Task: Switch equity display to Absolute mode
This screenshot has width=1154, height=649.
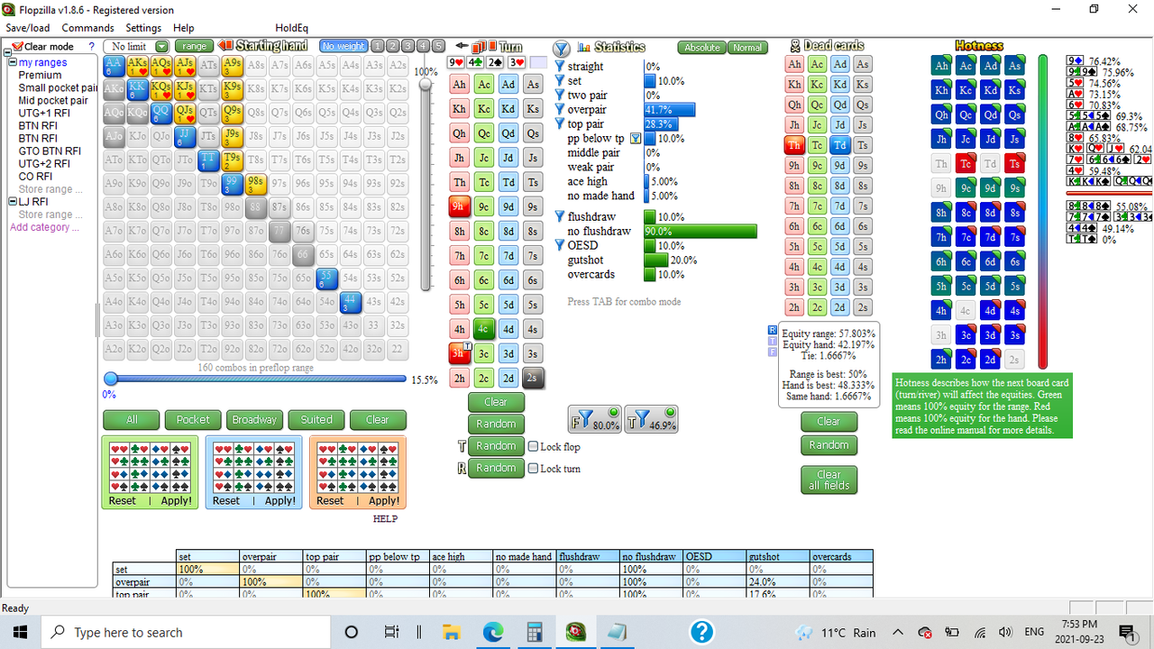Action: [701, 47]
